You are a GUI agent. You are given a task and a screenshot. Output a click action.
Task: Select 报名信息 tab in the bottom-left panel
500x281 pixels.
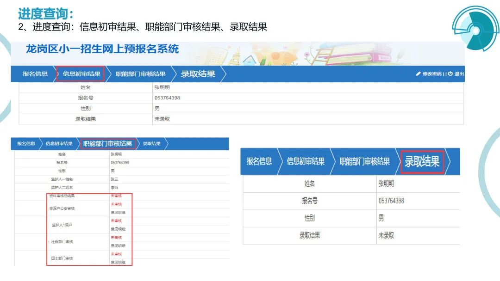coord(26,144)
